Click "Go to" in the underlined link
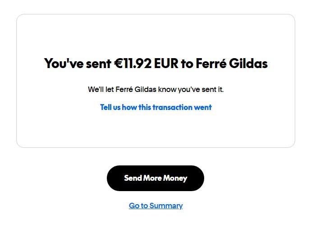The width and height of the screenshot is (334, 247). click(x=138, y=206)
